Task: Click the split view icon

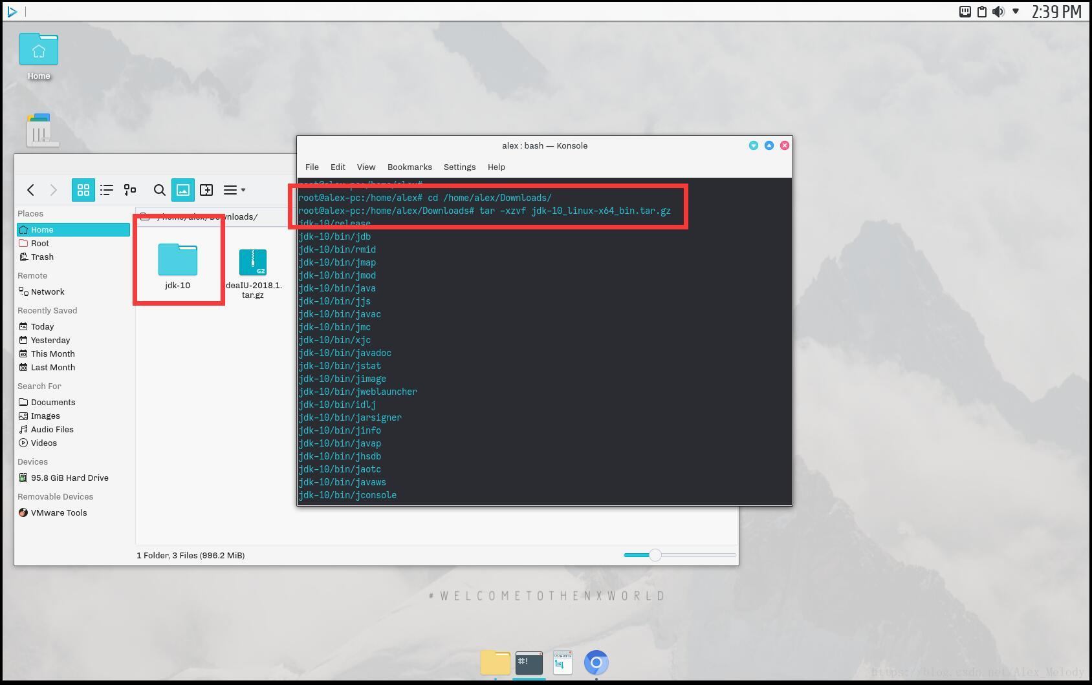Action: (206, 190)
